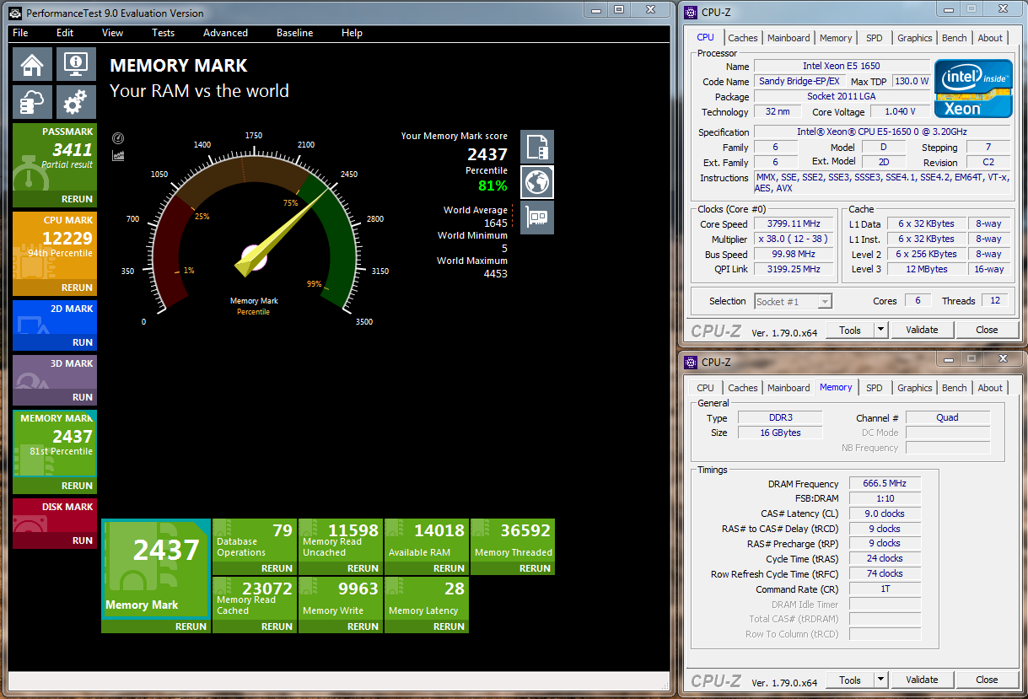1028x699 pixels.
Task: Switch to Bench tab in upper CPU-Z
Action: tap(955, 38)
